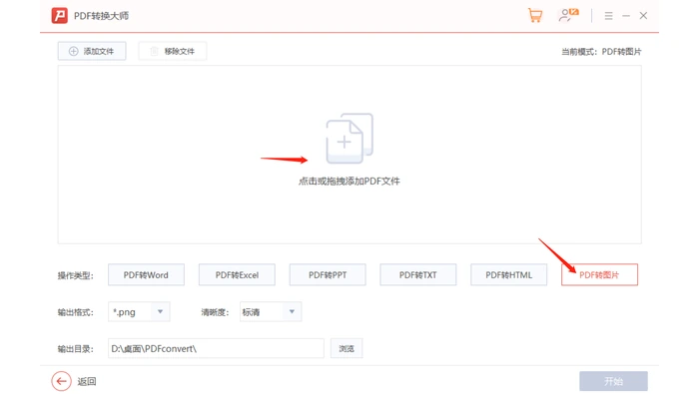Image resolution: width=699 pixels, height=394 pixels.
Task: Expand the output format *.png dropdown
Action: pos(139,312)
